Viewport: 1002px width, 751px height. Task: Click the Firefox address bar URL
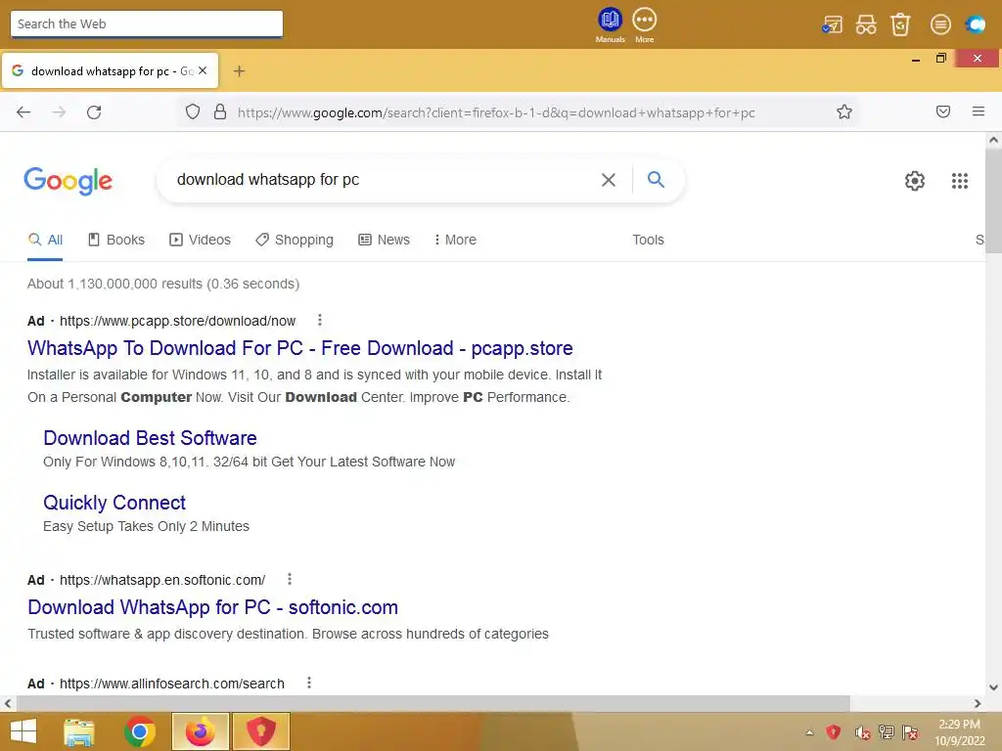tap(496, 113)
